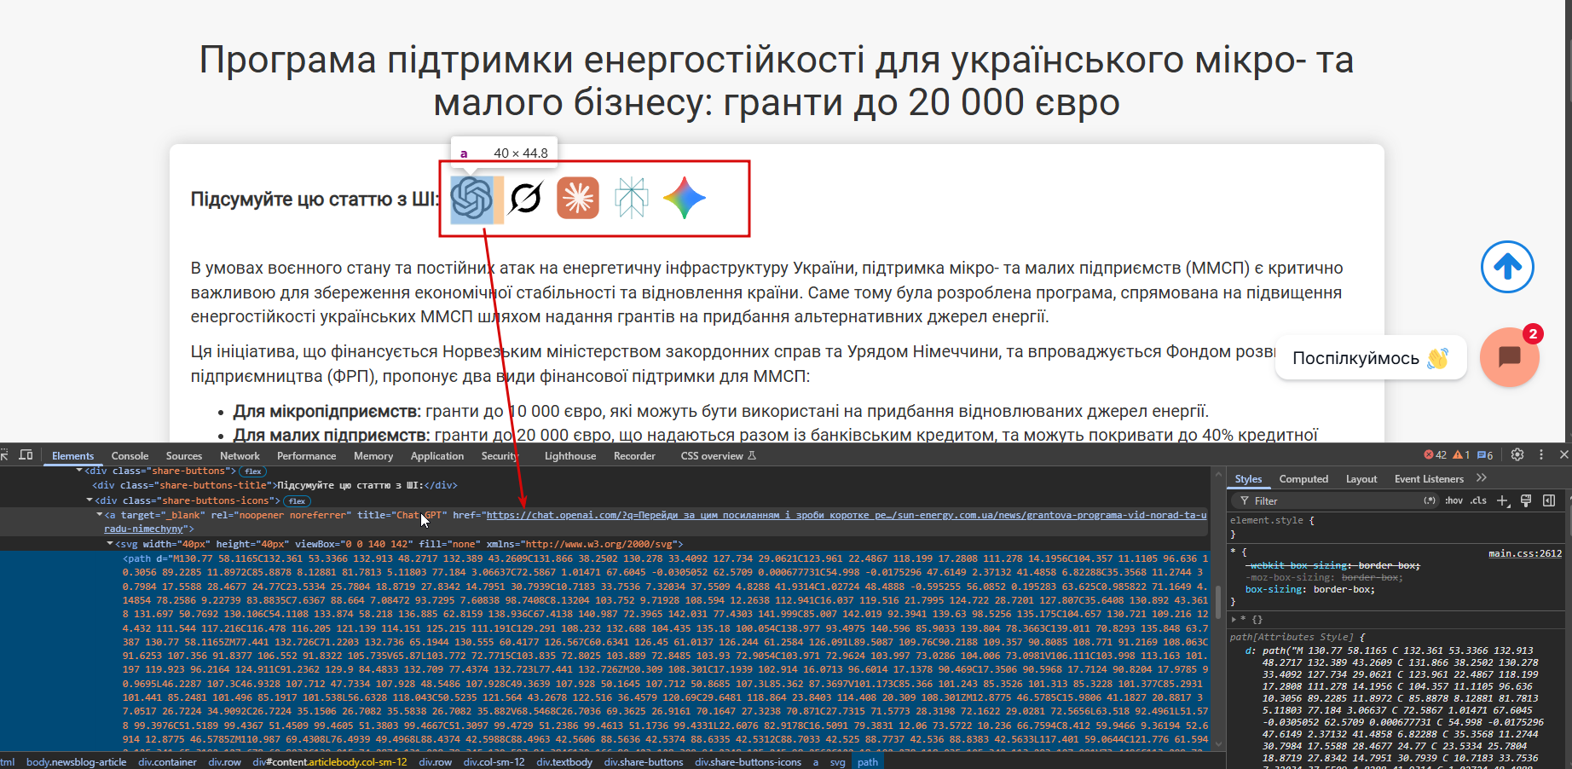Screen dimensions: 1572x769
Task: Open the Network tab
Action: pyautogui.click(x=240, y=456)
